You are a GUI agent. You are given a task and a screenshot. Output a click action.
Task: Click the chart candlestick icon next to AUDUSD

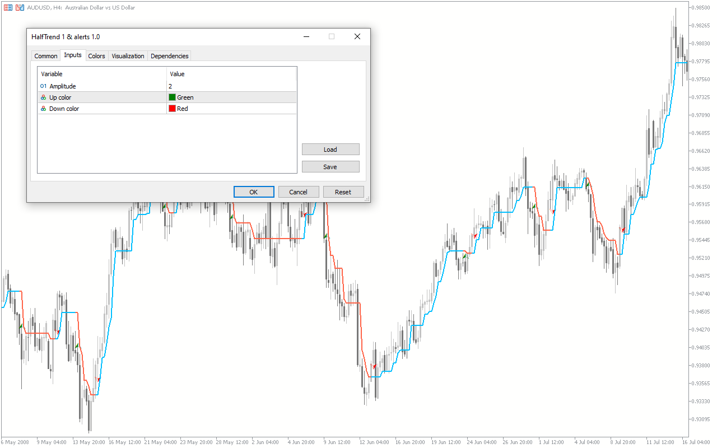point(20,8)
